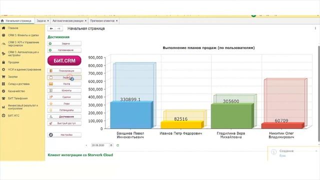320x180 pixels.
Task: Open the Настройки button with gear icon
Action: click(x=64, y=135)
